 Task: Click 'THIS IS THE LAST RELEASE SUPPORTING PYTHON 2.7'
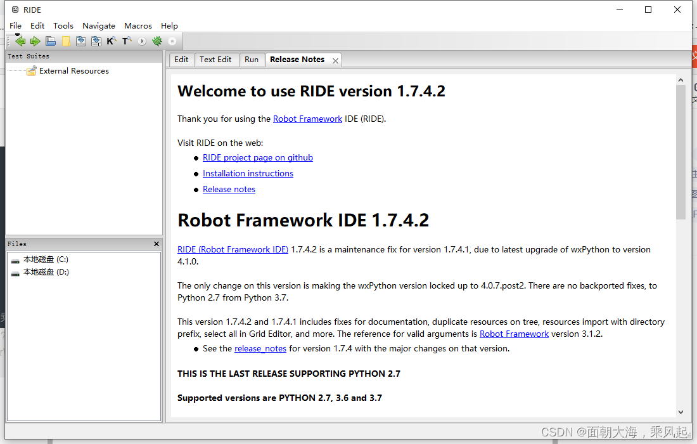point(289,374)
